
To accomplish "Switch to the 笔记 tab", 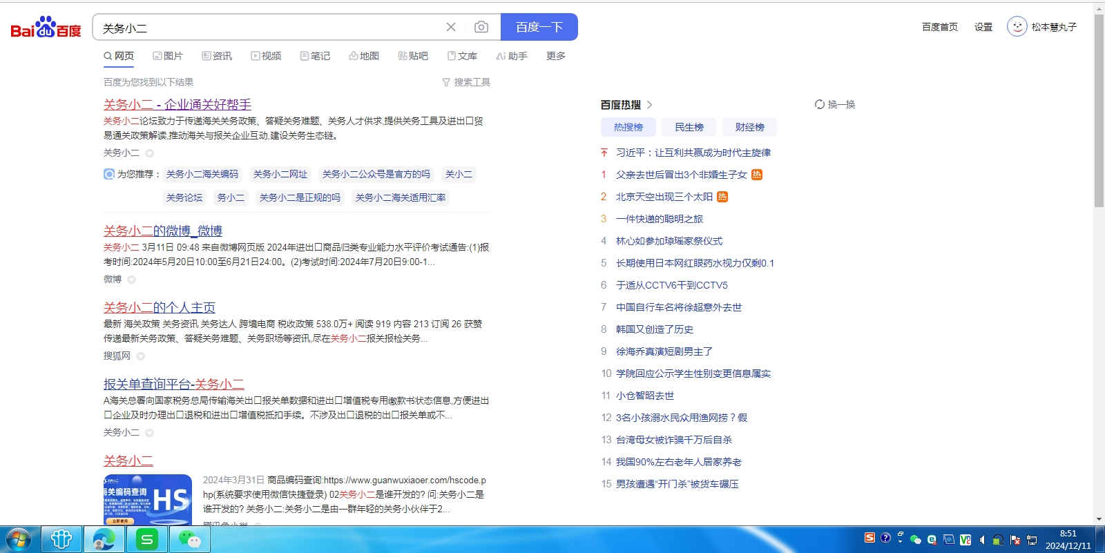I will pos(315,56).
